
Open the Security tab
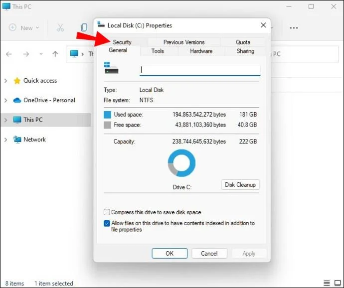pos(122,42)
